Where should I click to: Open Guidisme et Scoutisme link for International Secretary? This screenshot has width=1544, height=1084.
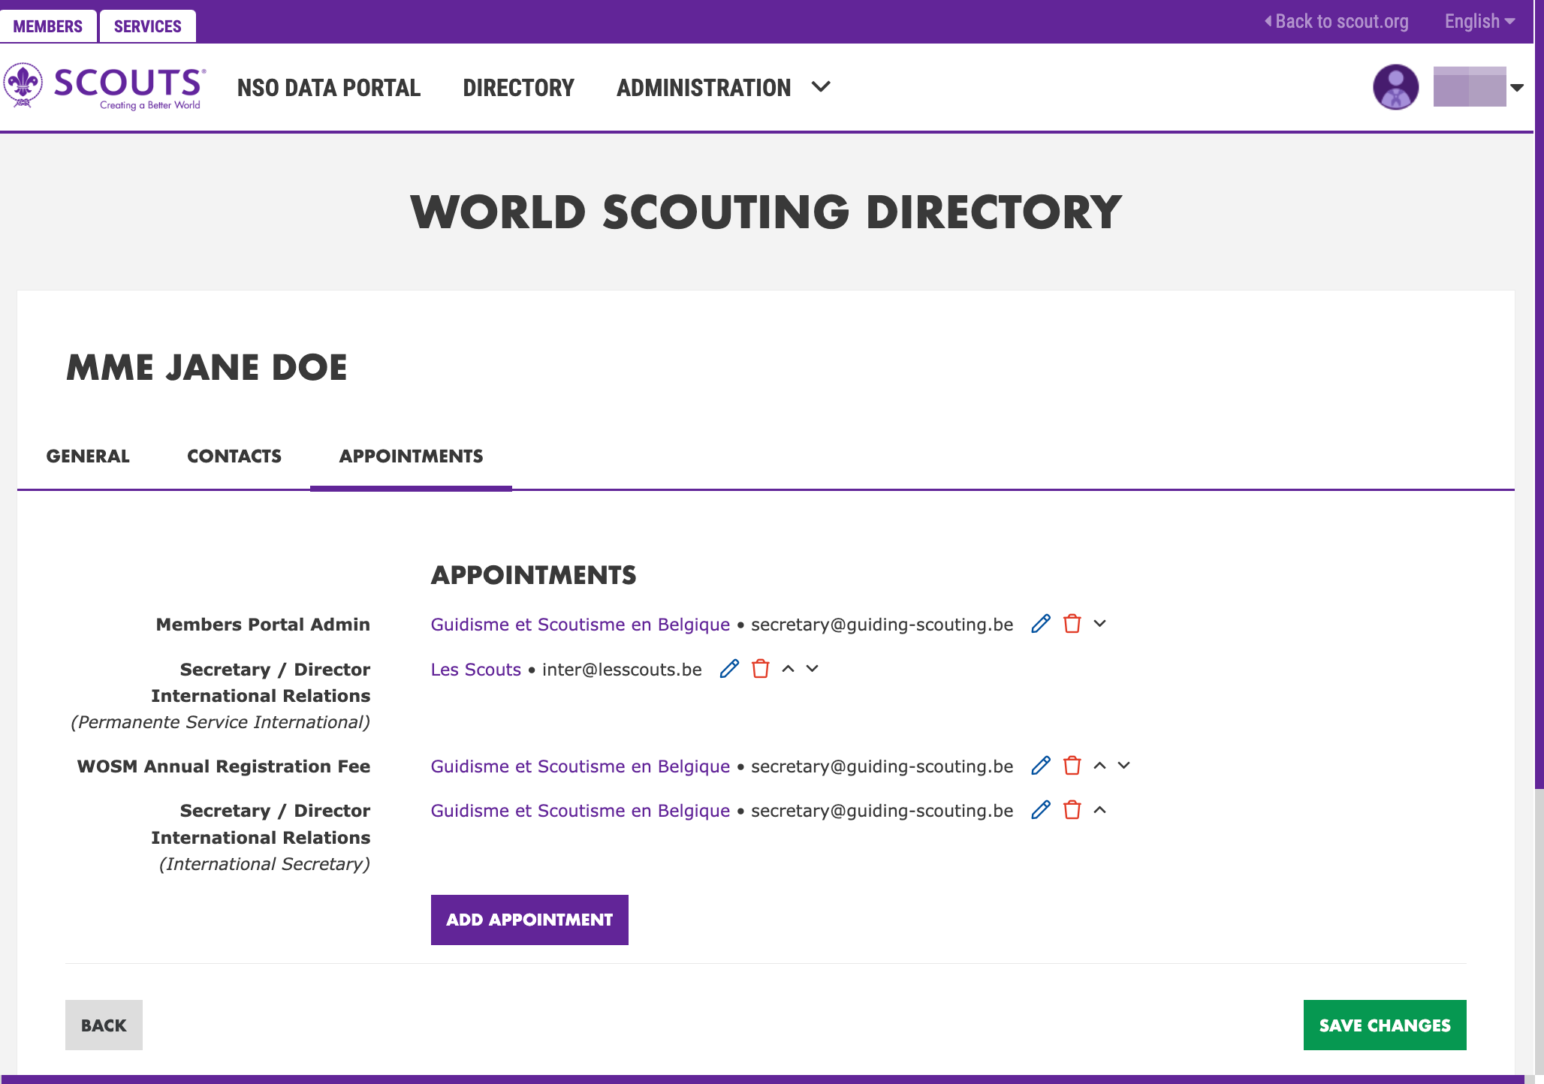tap(581, 811)
